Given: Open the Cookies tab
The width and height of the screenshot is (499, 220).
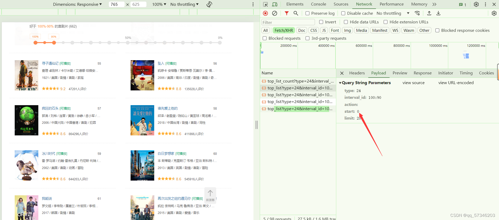Looking at the screenshot, I should [486, 73].
